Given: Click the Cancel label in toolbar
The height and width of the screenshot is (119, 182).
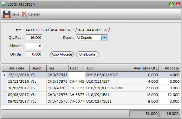Looking at the screenshot, I should click(x=34, y=14).
